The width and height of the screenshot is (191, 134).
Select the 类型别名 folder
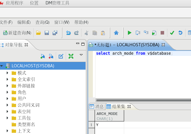click(x=23, y=124)
